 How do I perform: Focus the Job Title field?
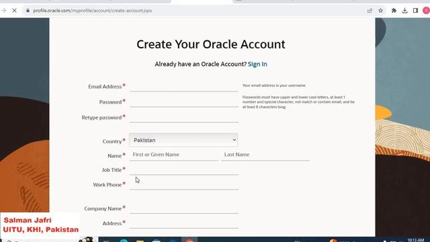(x=183, y=170)
